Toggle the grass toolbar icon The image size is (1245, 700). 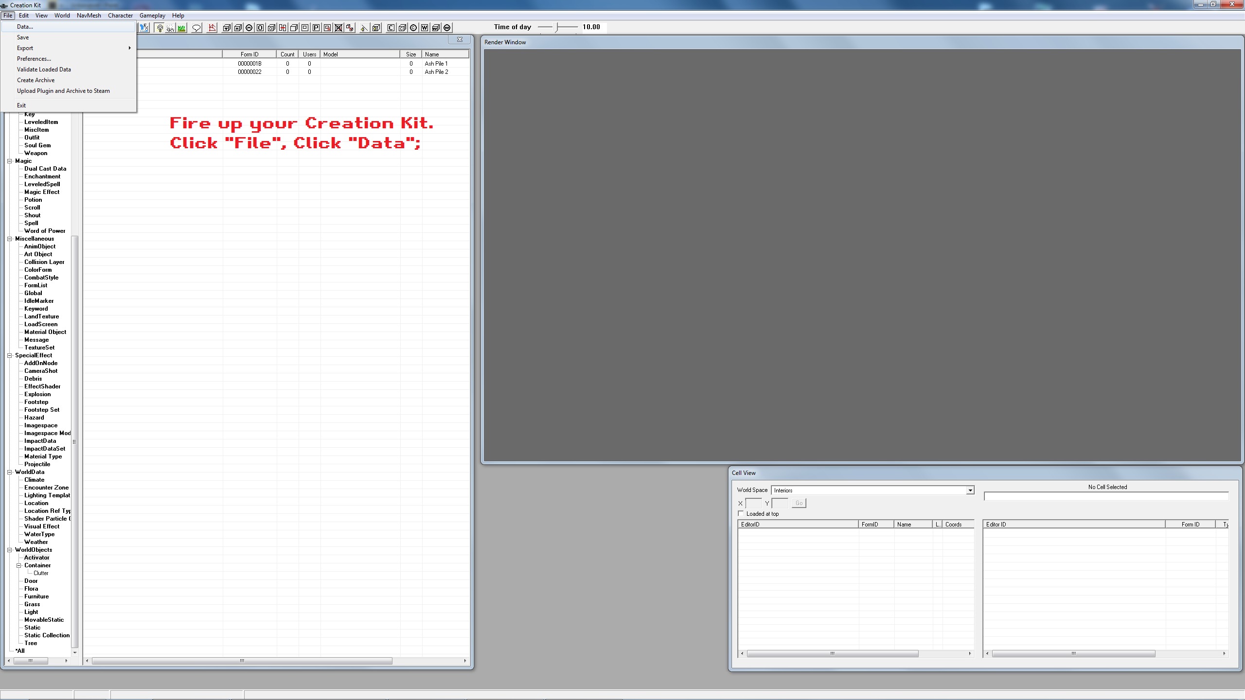click(181, 28)
